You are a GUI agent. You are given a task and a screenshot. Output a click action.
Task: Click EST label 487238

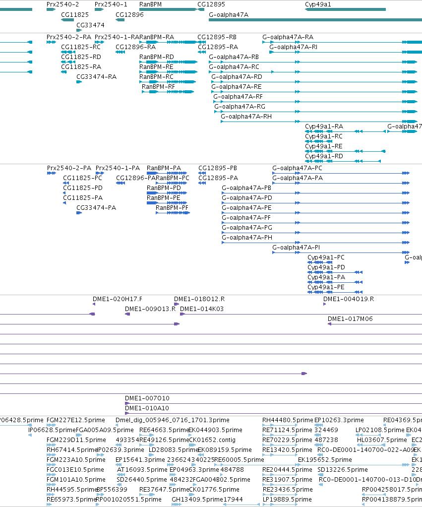click(x=326, y=440)
